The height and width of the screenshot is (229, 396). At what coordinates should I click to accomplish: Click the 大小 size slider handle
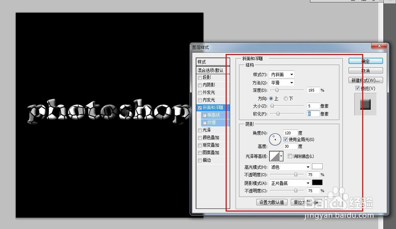272,106
